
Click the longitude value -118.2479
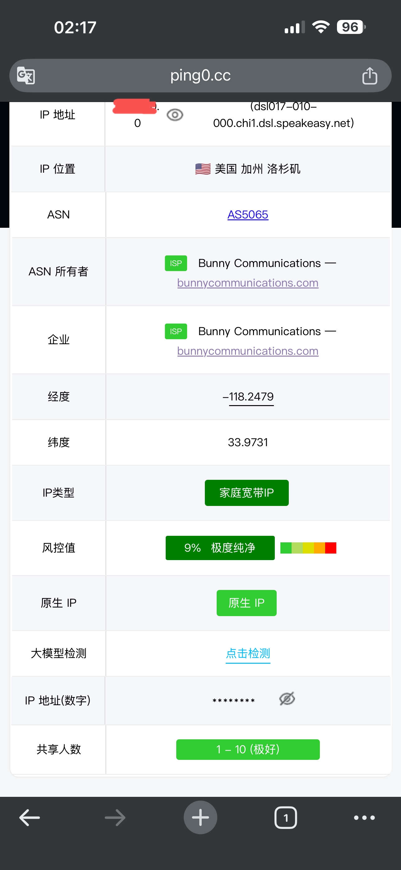(248, 396)
